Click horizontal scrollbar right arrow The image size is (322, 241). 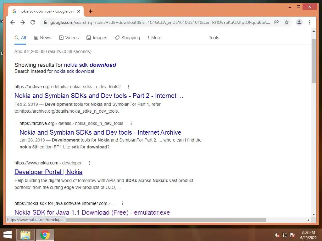coord(308,220)
